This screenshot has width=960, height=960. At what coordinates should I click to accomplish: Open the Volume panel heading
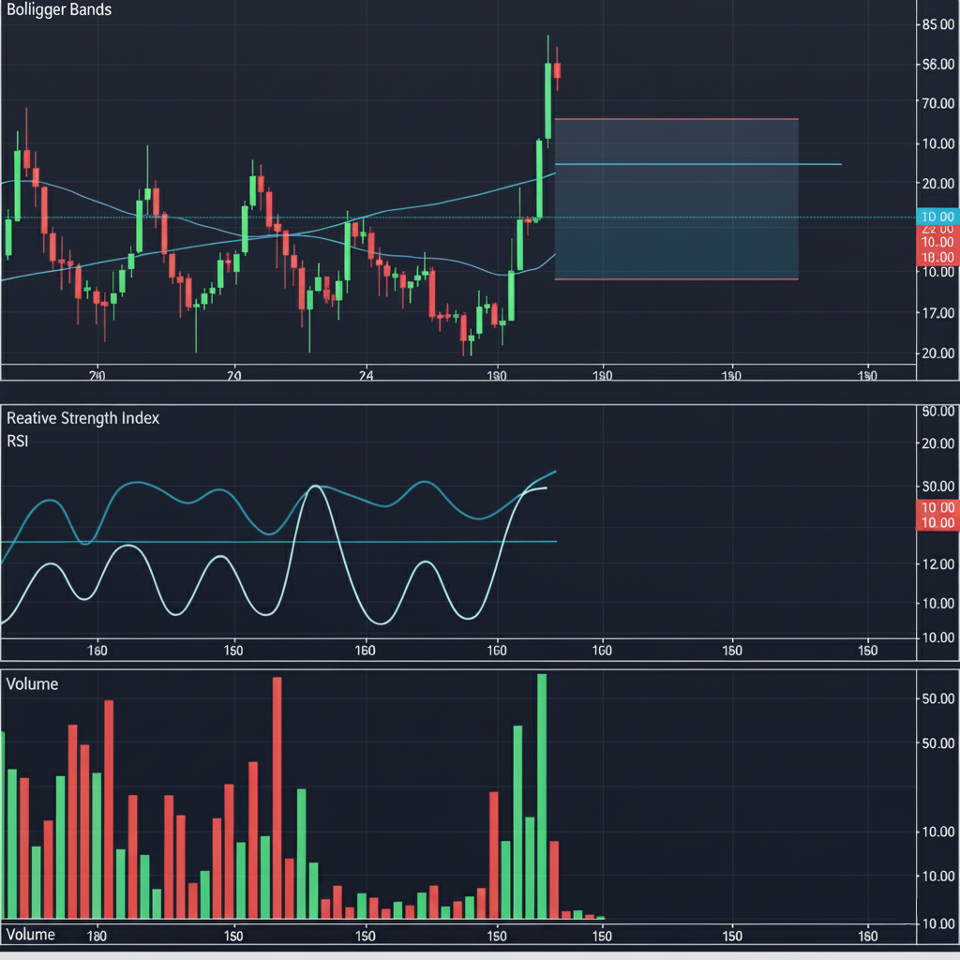click(33, 683)
